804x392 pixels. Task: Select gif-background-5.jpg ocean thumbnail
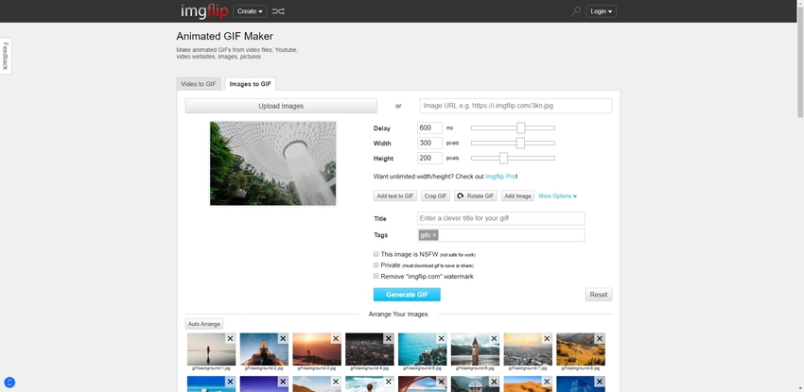[x=423, y=349]
